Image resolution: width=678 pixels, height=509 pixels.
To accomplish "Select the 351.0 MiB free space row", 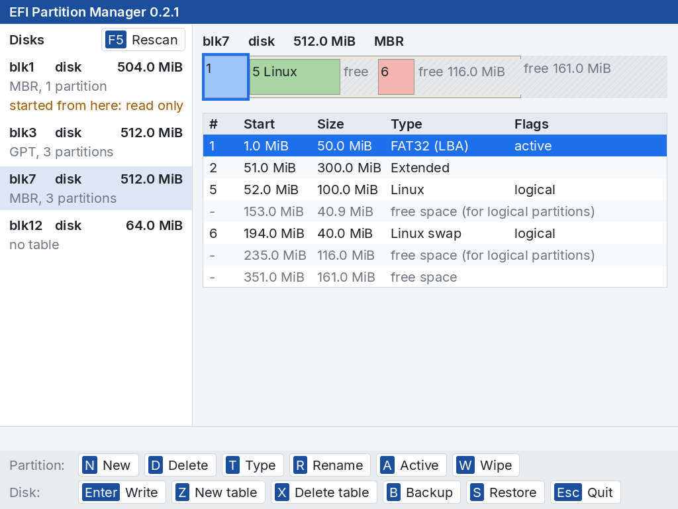I will tap(435, 277).
